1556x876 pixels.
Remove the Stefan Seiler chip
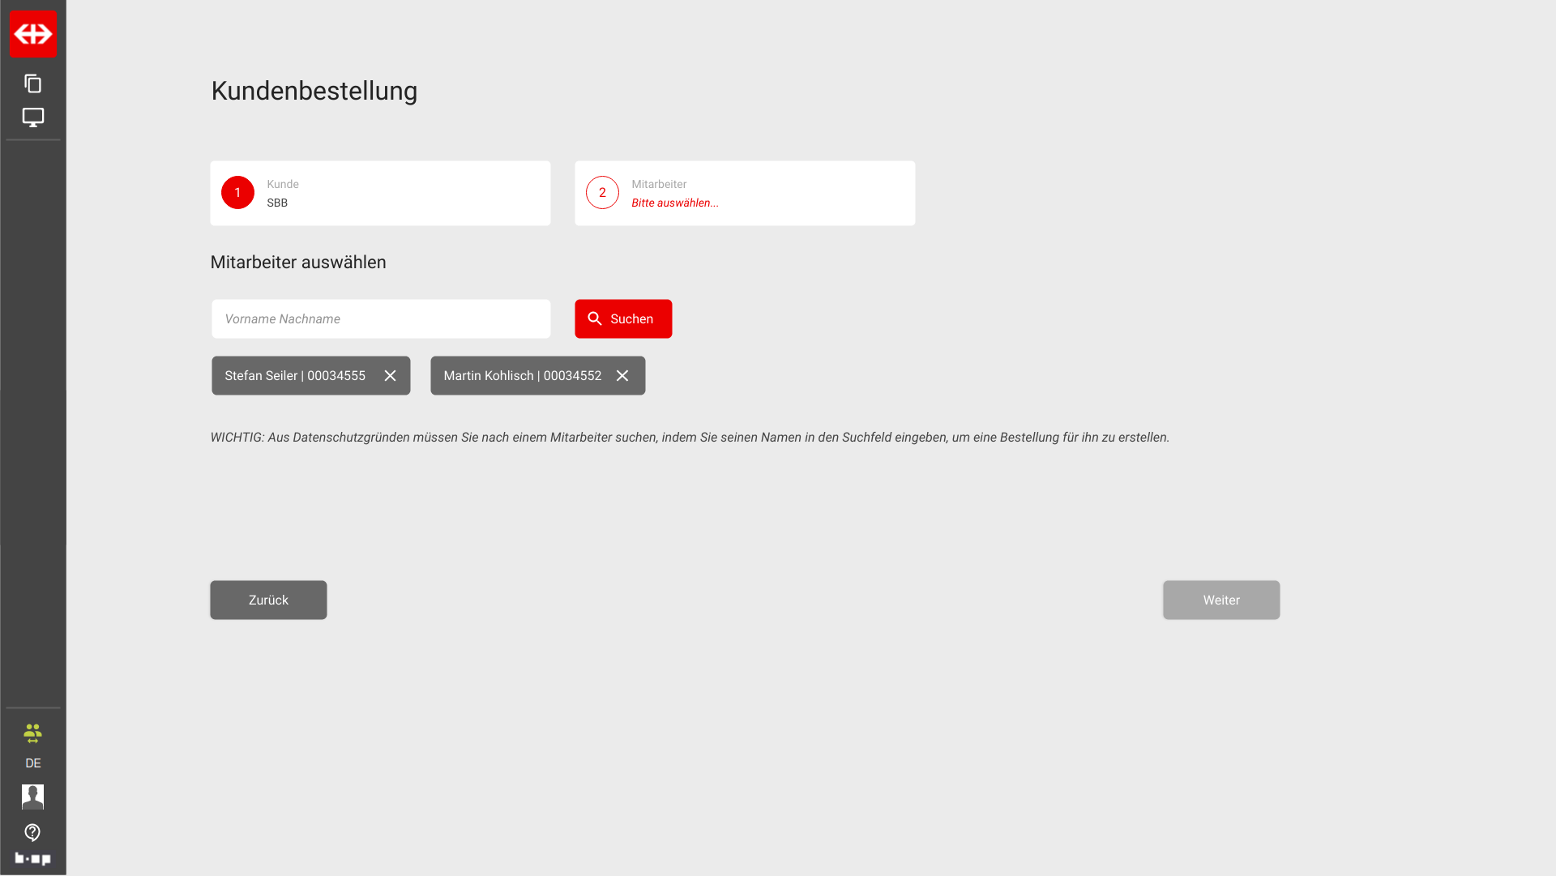click(x=390, y=376)
